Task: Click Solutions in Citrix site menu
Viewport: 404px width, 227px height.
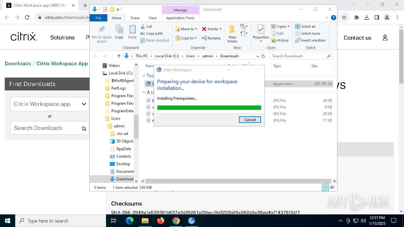Action: click(62, 38)
